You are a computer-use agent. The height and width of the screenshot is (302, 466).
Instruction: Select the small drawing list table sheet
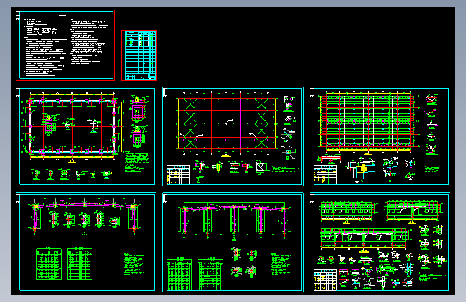[x=139, y=55]
